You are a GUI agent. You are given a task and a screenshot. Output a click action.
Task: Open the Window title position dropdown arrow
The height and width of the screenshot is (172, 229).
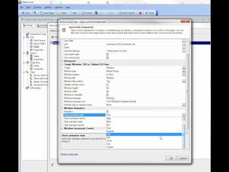point(184,81)
